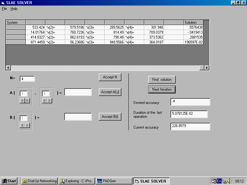Click Accept B(i) to store vector value
The width and height of the screenshot is (247, 185).
[x=110, y=117]
